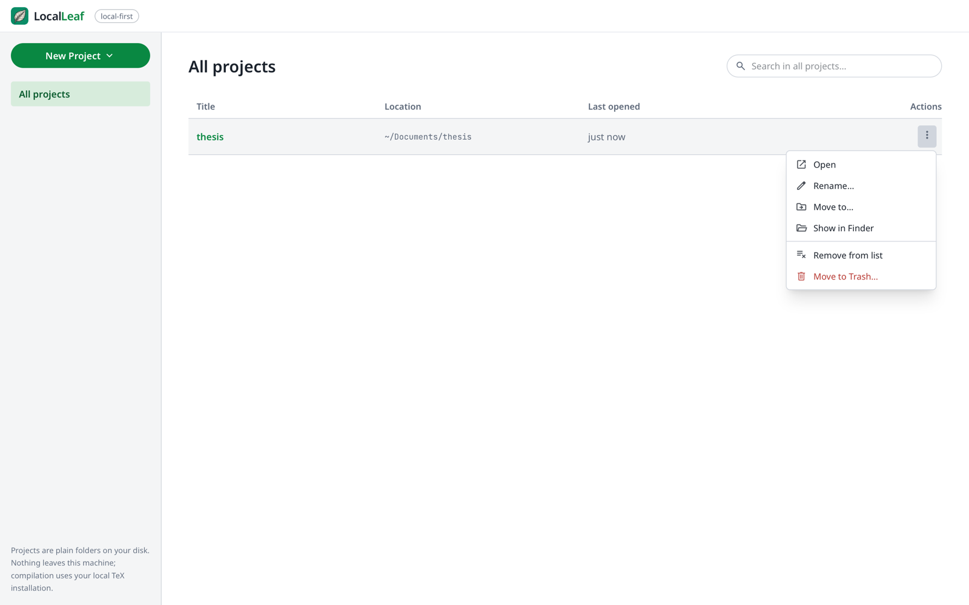
Task: Select Move to Trash... menu entry
Action: [861, 276]
